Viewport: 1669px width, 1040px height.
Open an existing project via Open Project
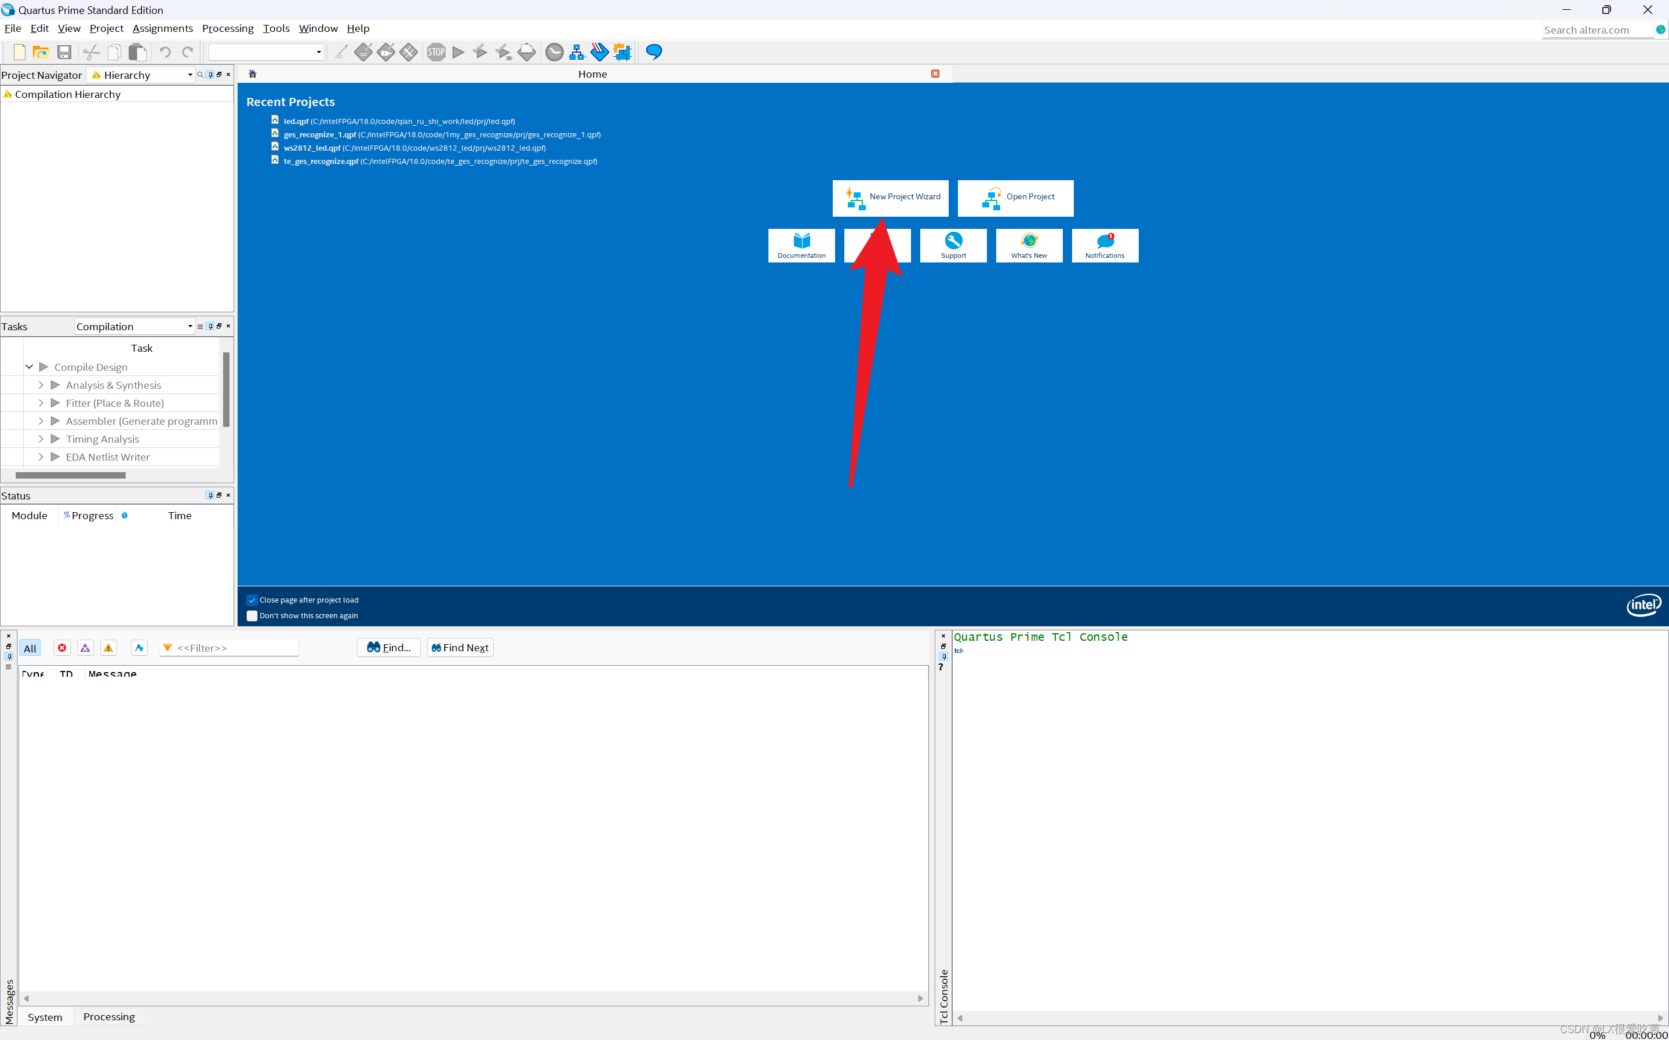coord(1015,196)
